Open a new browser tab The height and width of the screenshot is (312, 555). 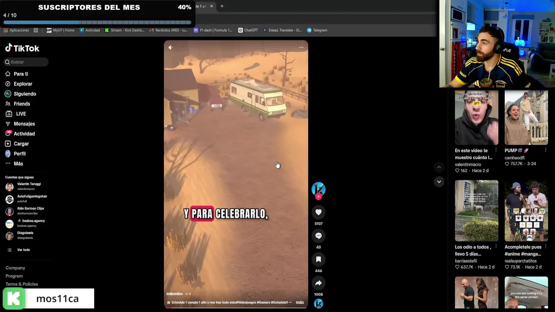tap(222, 6)
